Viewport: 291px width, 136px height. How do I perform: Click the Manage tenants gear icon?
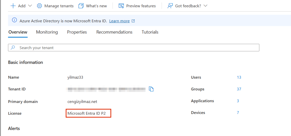pyautogui.click(x=40, y=6)
